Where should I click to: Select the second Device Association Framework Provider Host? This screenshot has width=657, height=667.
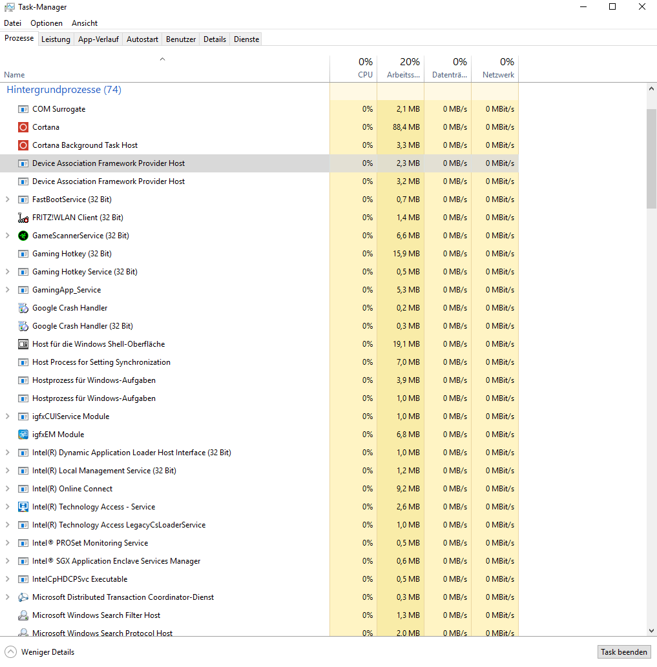coord(259,181)
